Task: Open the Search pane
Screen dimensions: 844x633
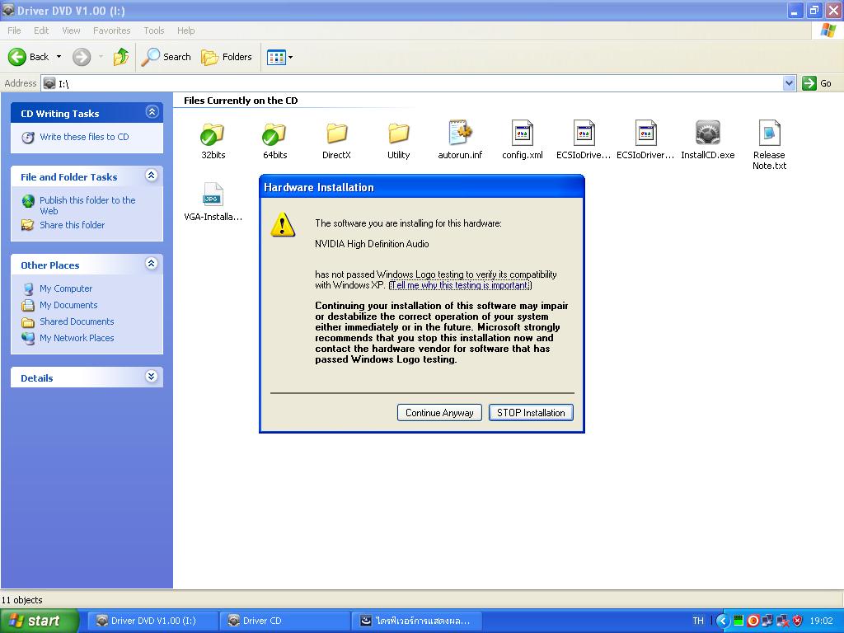Action: [166, 57]
